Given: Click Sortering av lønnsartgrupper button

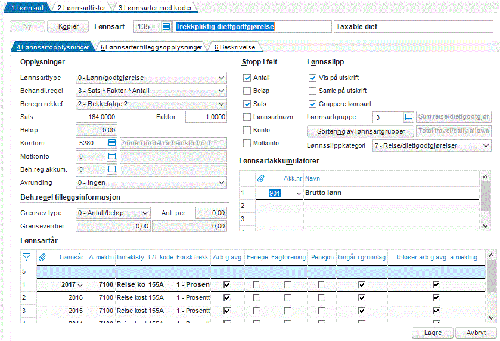Looking at the screenshot, I should [360, 131].
